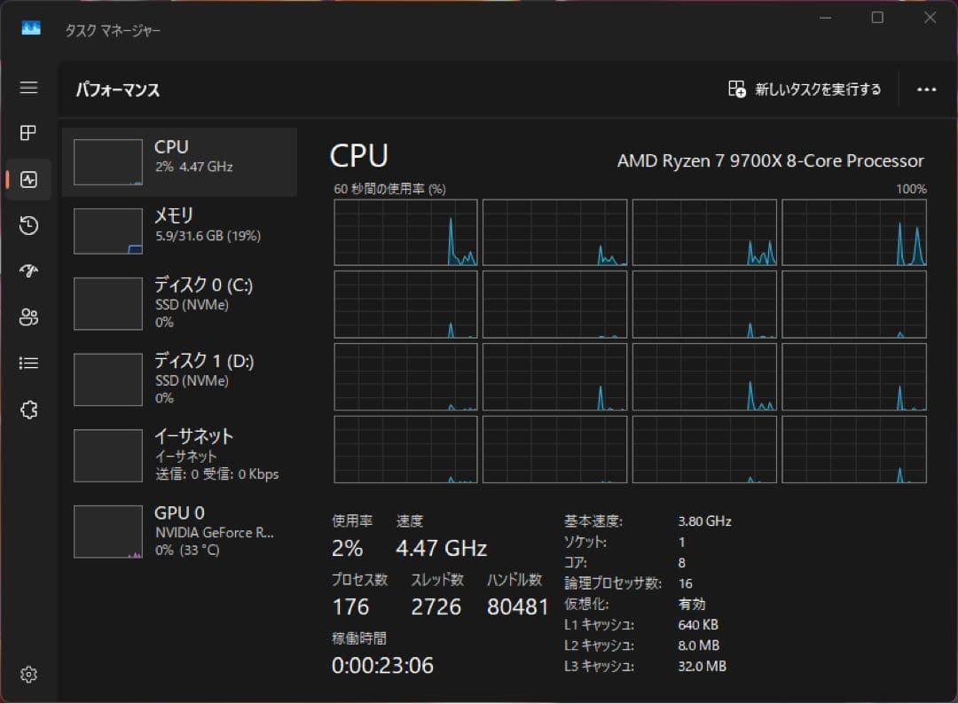This screenshot has height=704, width=958.
Task: Click the memory usage mini graph
Action: 107,231
